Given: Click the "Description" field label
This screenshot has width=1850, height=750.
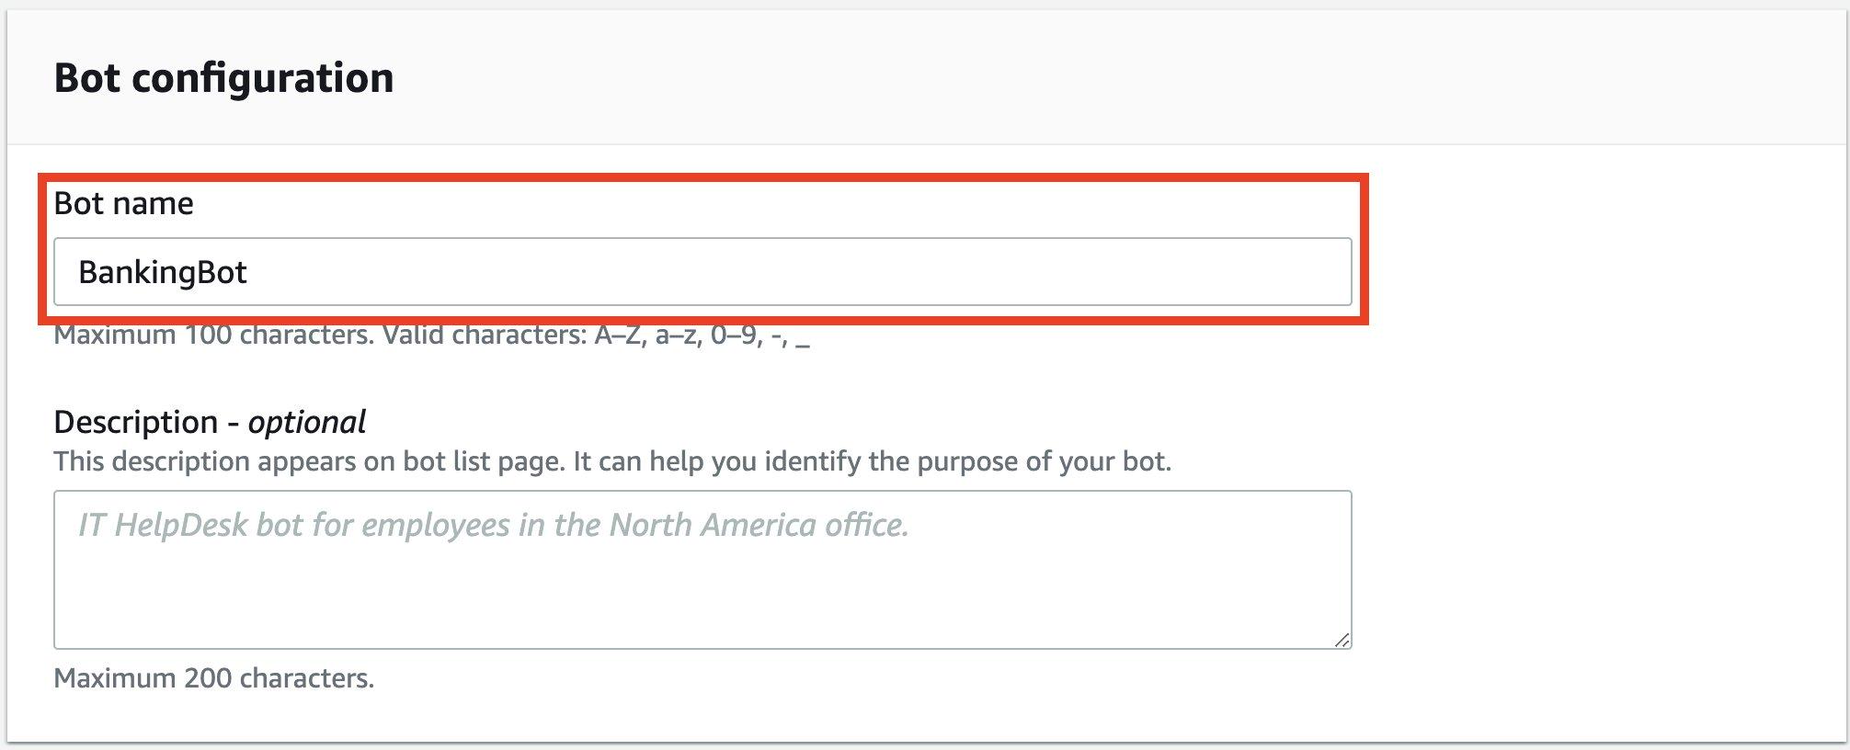Looking at the screenshot, I should [136, 422].
